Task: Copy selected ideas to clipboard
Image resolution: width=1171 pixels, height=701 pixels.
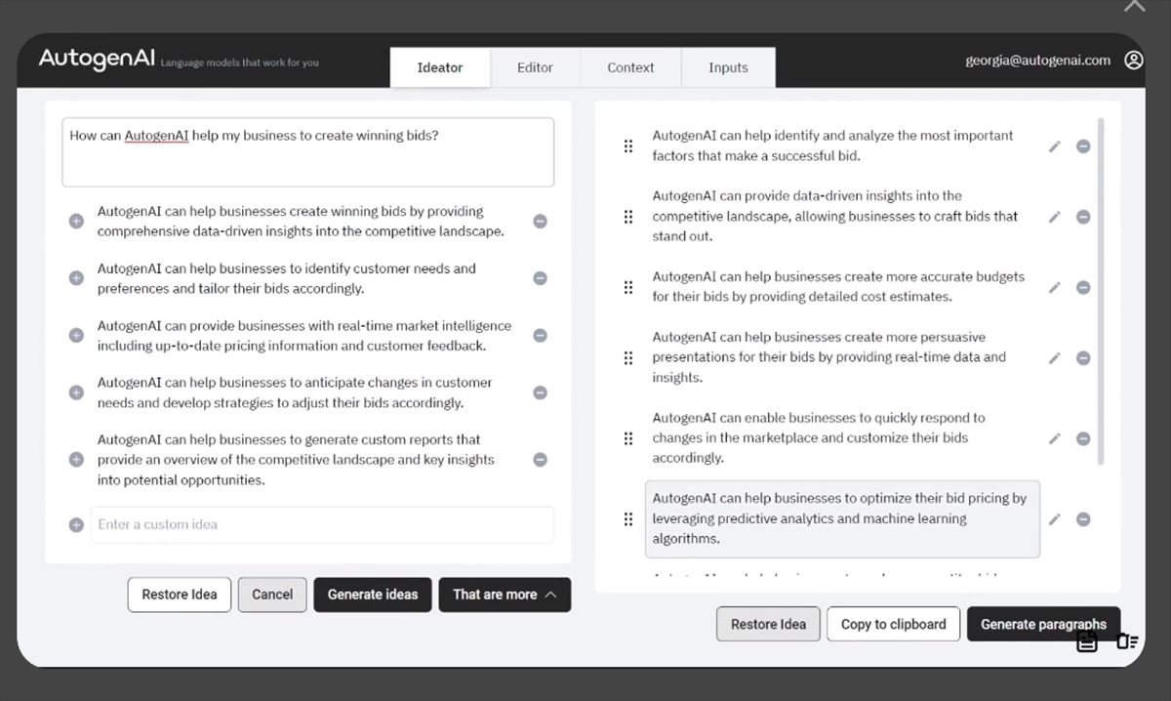Action: 894,624
